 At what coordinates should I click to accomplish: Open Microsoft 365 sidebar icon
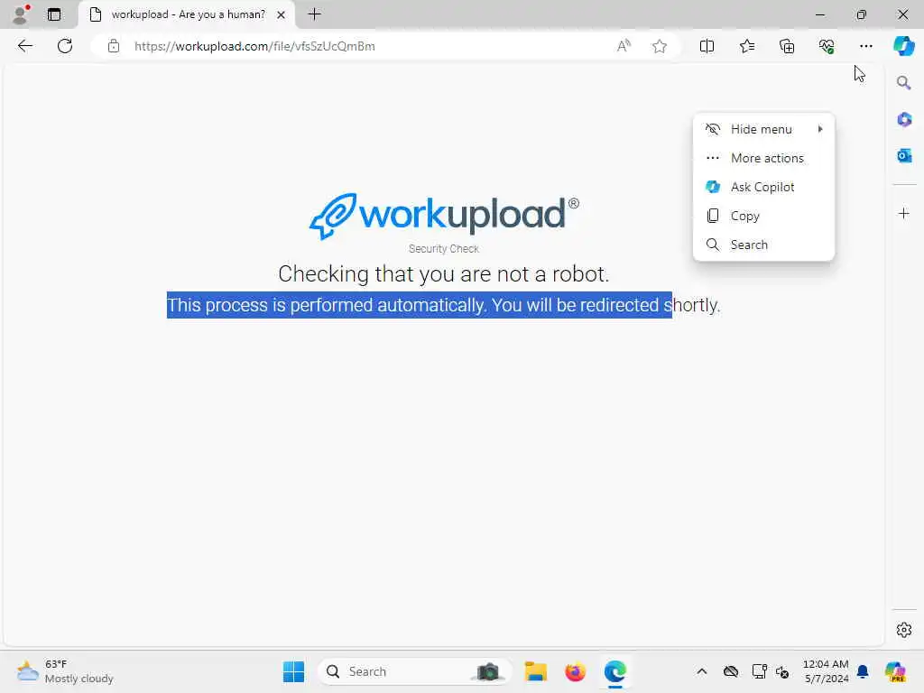(x=904, y=120)
